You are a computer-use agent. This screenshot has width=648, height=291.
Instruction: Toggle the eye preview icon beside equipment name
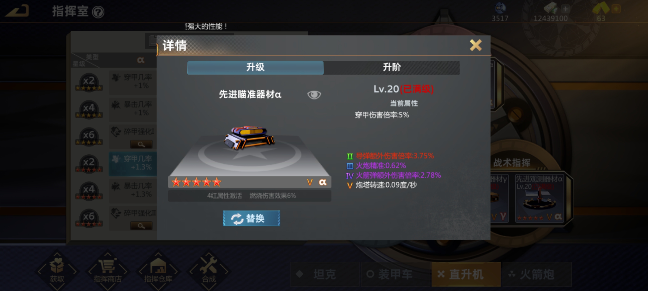[314, 95]
